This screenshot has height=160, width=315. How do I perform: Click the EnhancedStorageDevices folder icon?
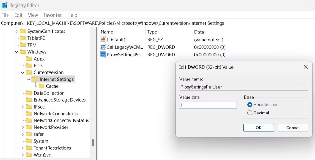[29, 100]
